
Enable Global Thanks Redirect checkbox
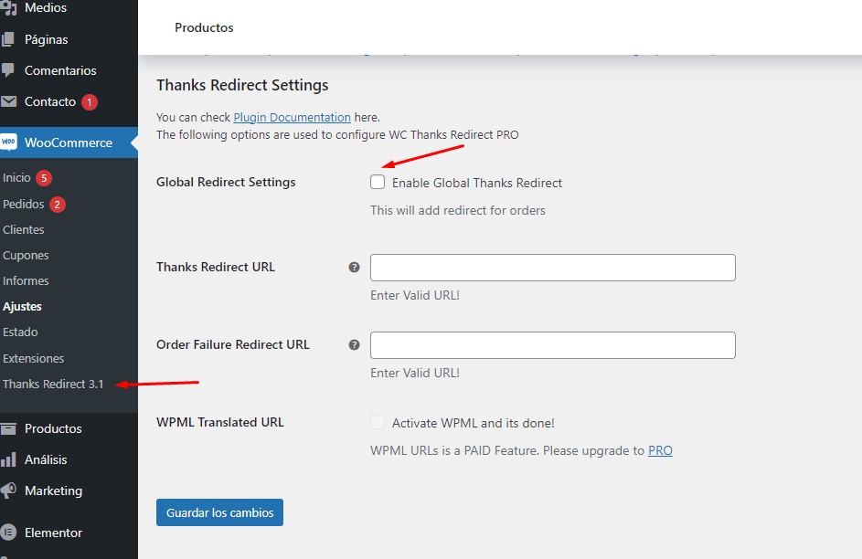378,182
